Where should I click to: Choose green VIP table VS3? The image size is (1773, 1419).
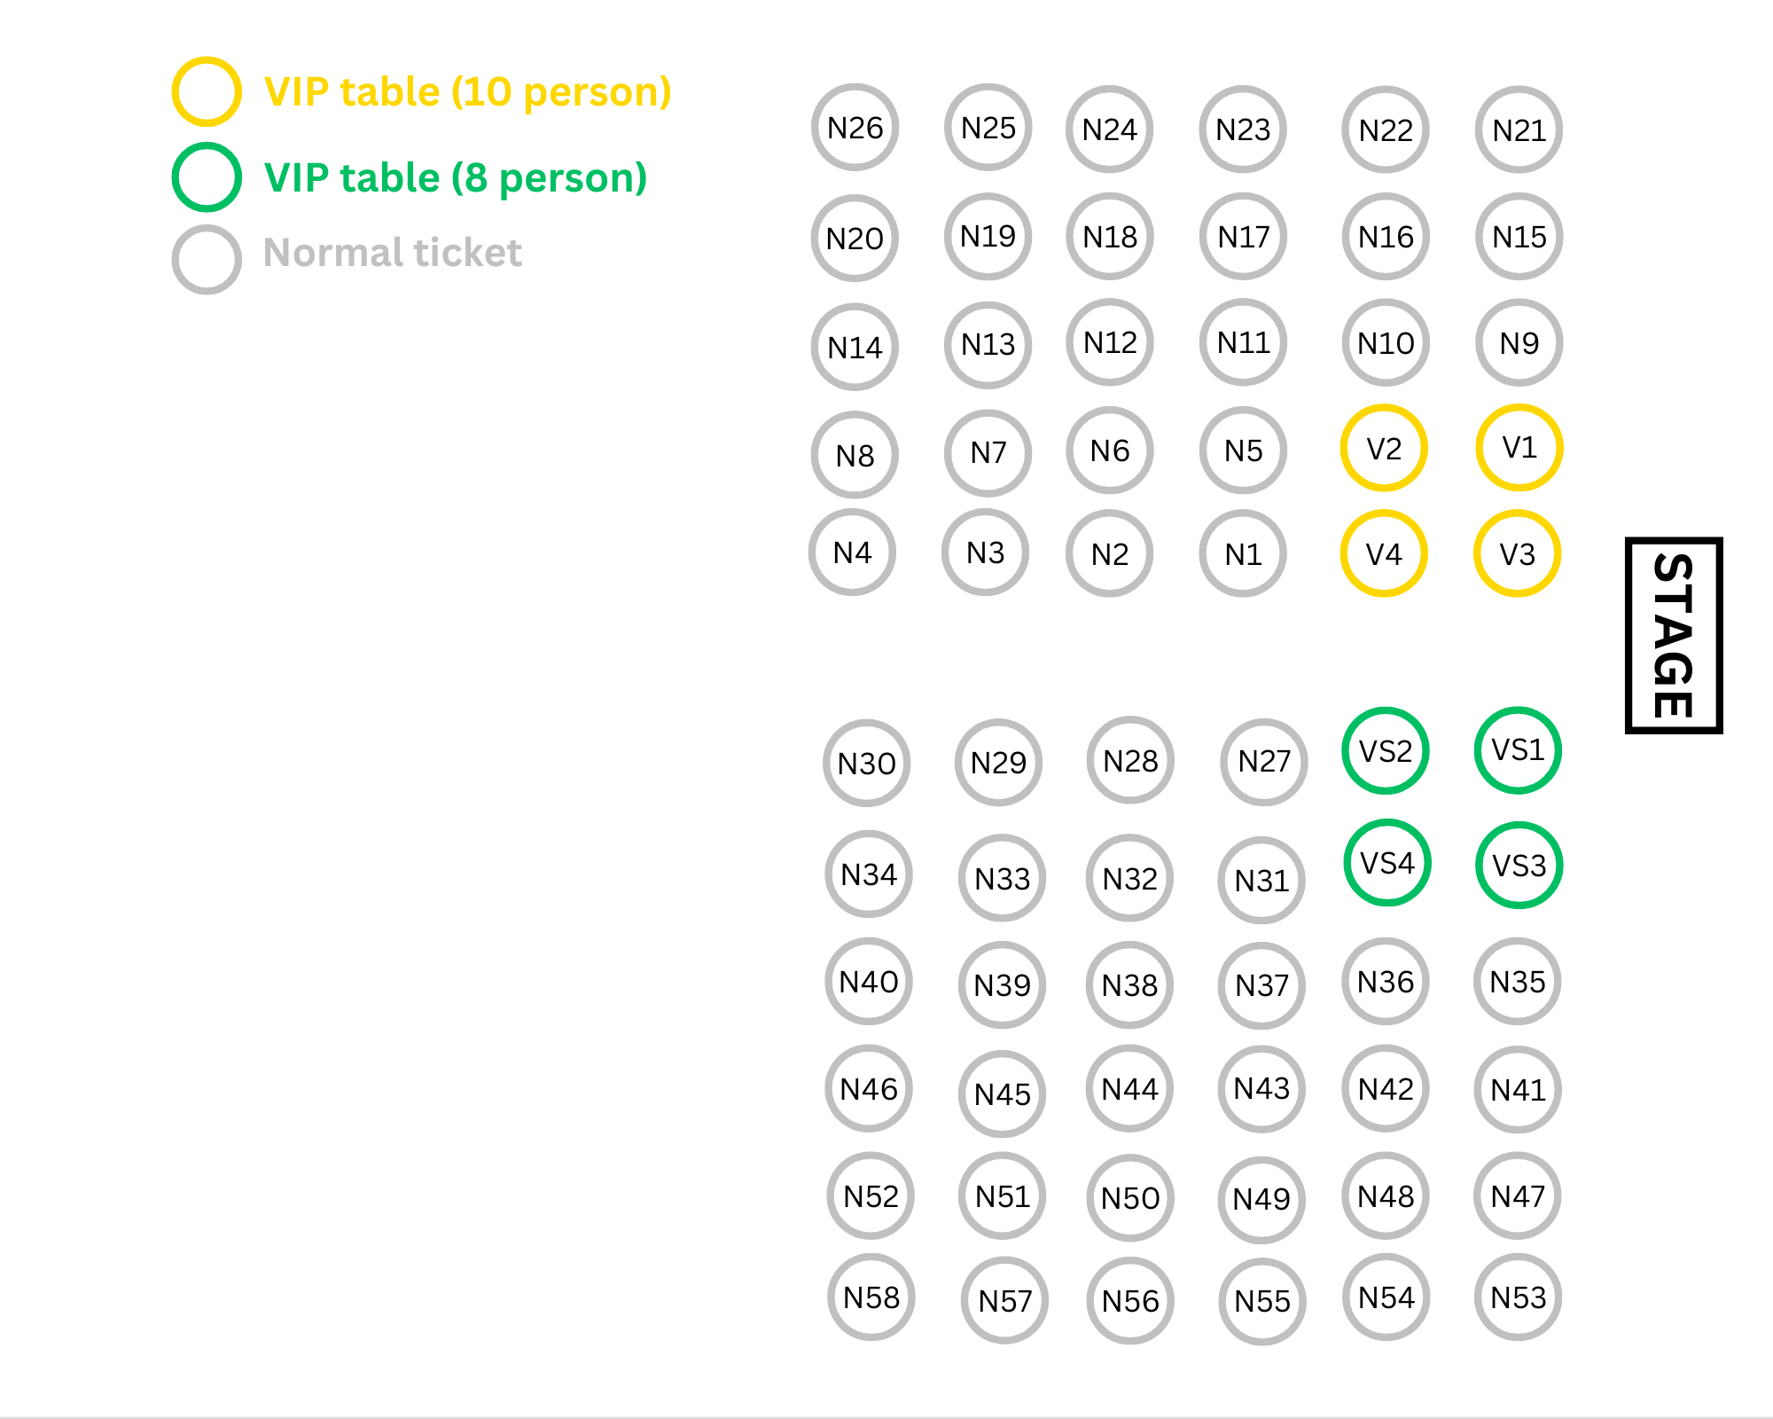coord(1519,865)
